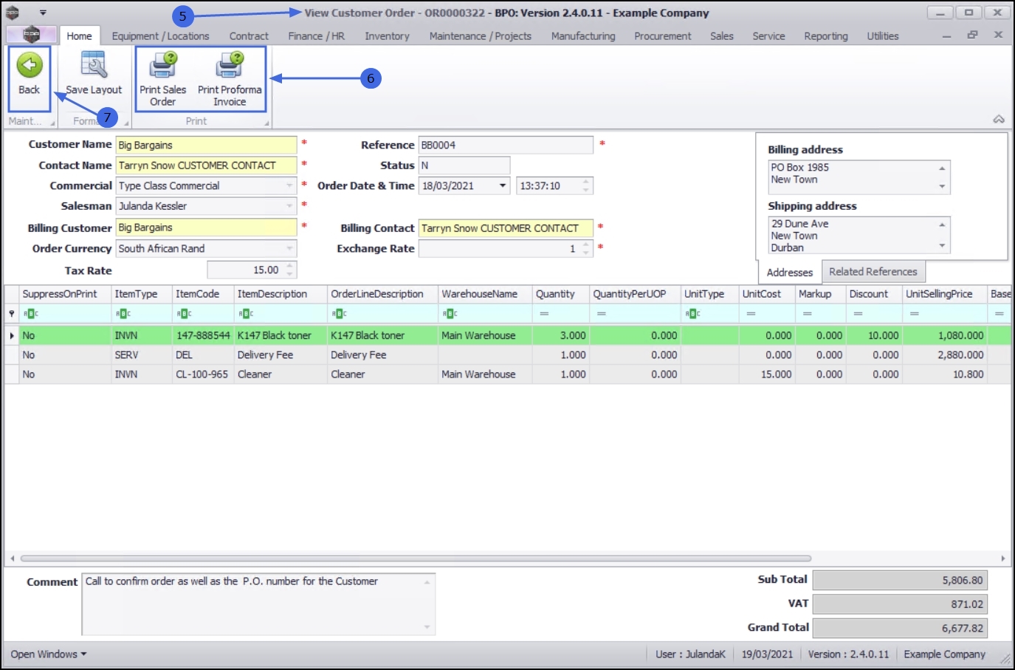This screenshot has width=1015, height=670.
Task: Open the Procurement menu
Action: tap(663, 36)
